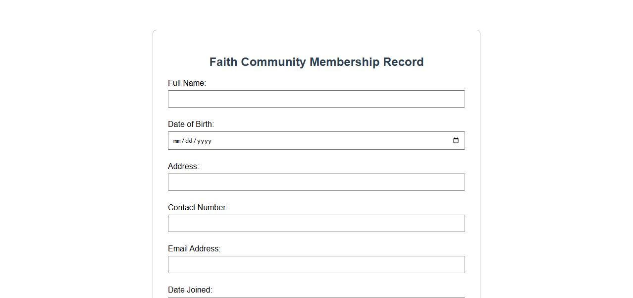Select the day segment of Date of Birth
The image size is (633, 298).
point(189,141)
